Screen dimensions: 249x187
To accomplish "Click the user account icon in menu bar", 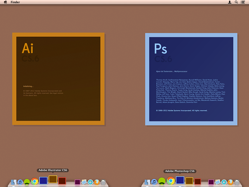I will pos(230,2).
